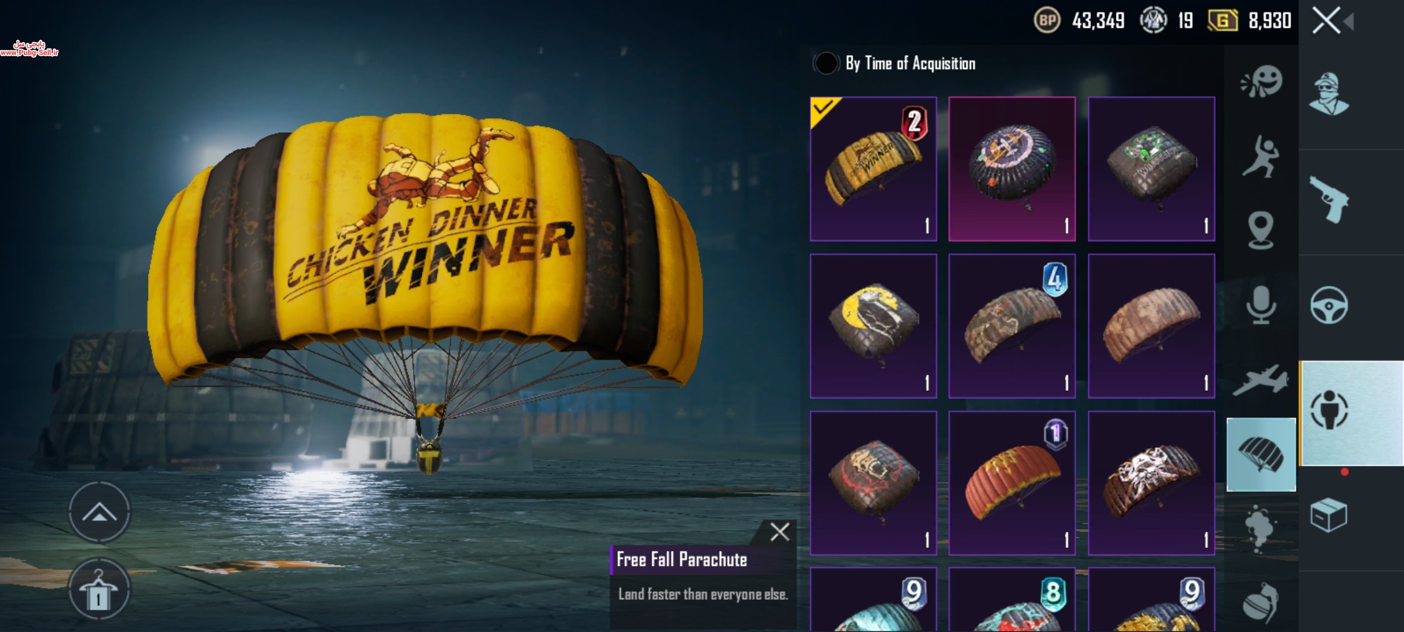Select the airplane skins category

pyautogui.click(x=1261, y=380)
